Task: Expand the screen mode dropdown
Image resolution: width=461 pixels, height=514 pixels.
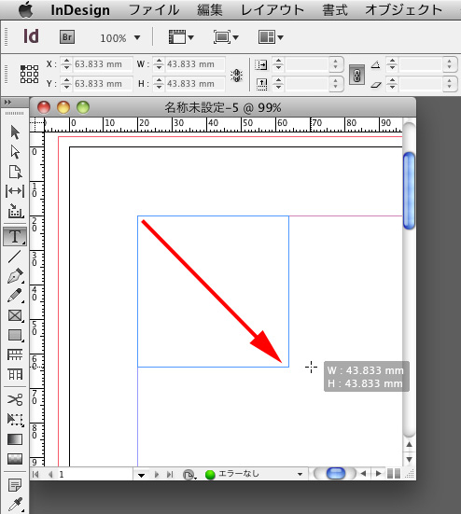Action: [x=226, y=37]
